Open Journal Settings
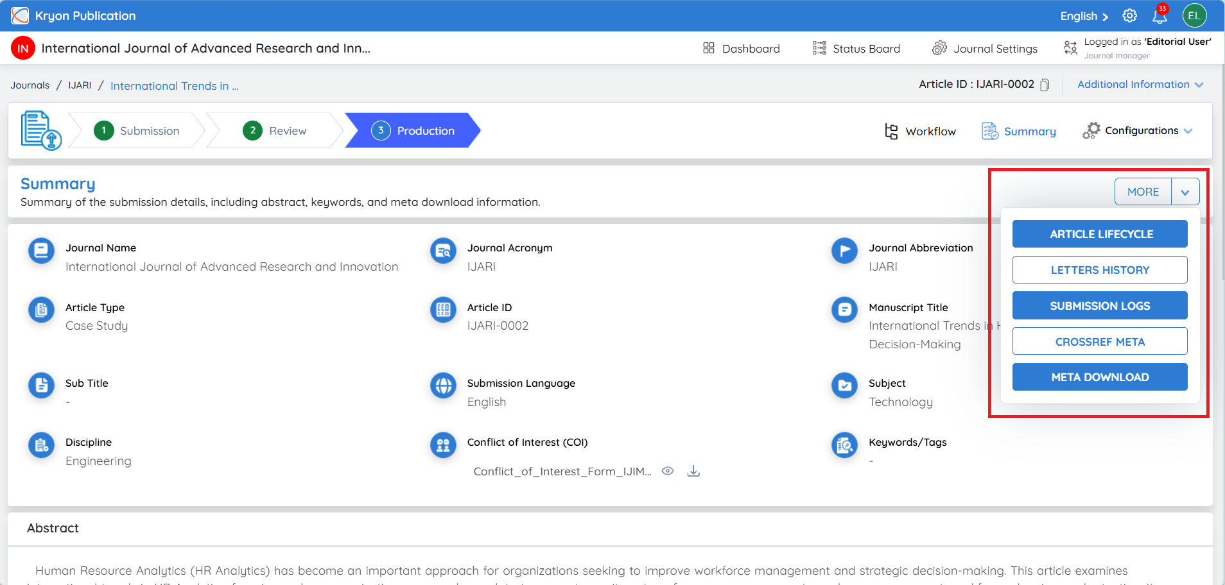Screen dimensions: 1225x585 pyautogui.click(x=985, y=48)
